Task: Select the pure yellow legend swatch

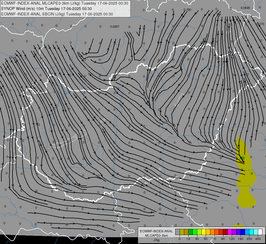Action: click(204, 232)
